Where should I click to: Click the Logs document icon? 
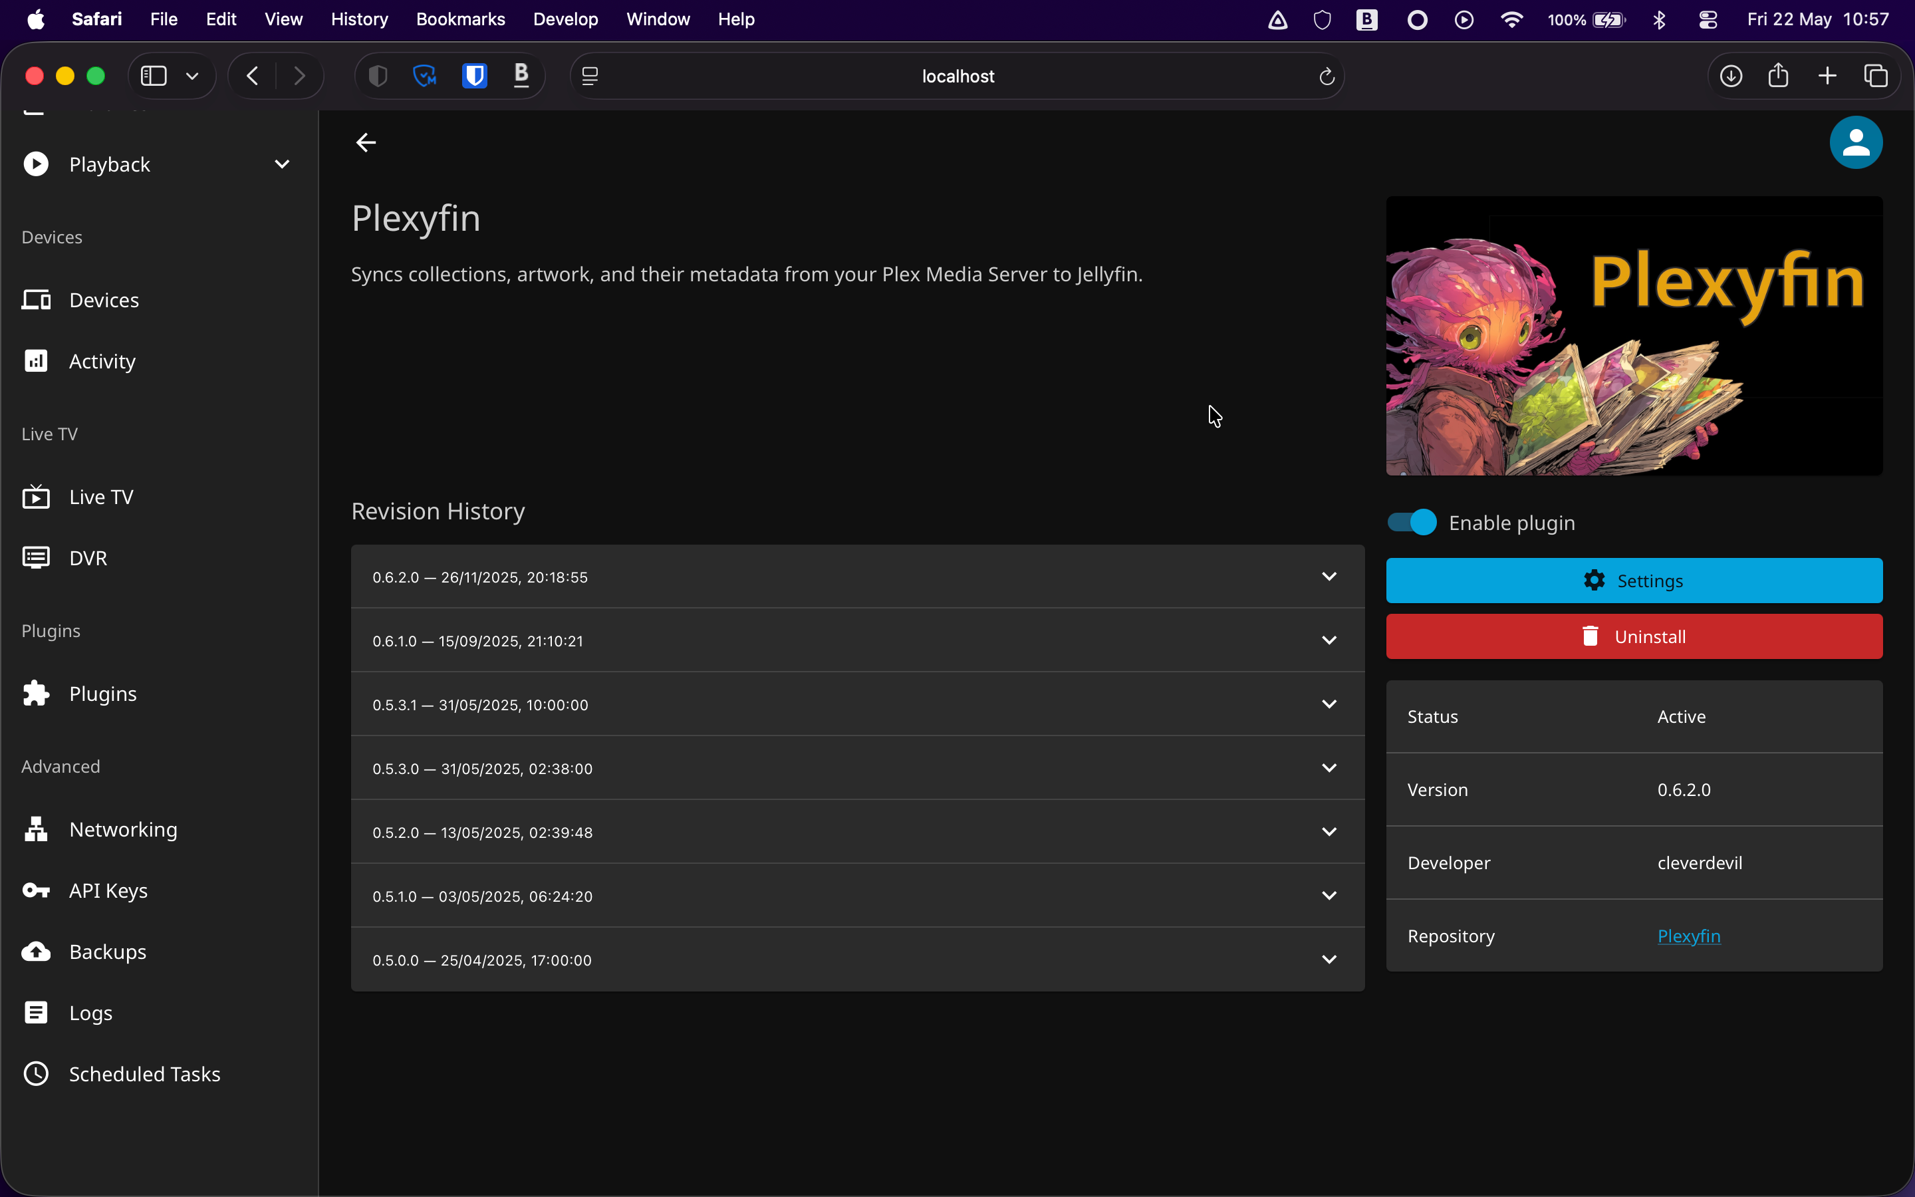36,1013
